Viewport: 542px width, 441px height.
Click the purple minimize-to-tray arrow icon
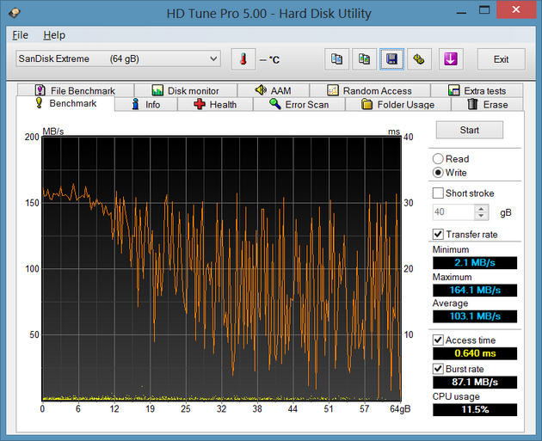click(451, 59)
